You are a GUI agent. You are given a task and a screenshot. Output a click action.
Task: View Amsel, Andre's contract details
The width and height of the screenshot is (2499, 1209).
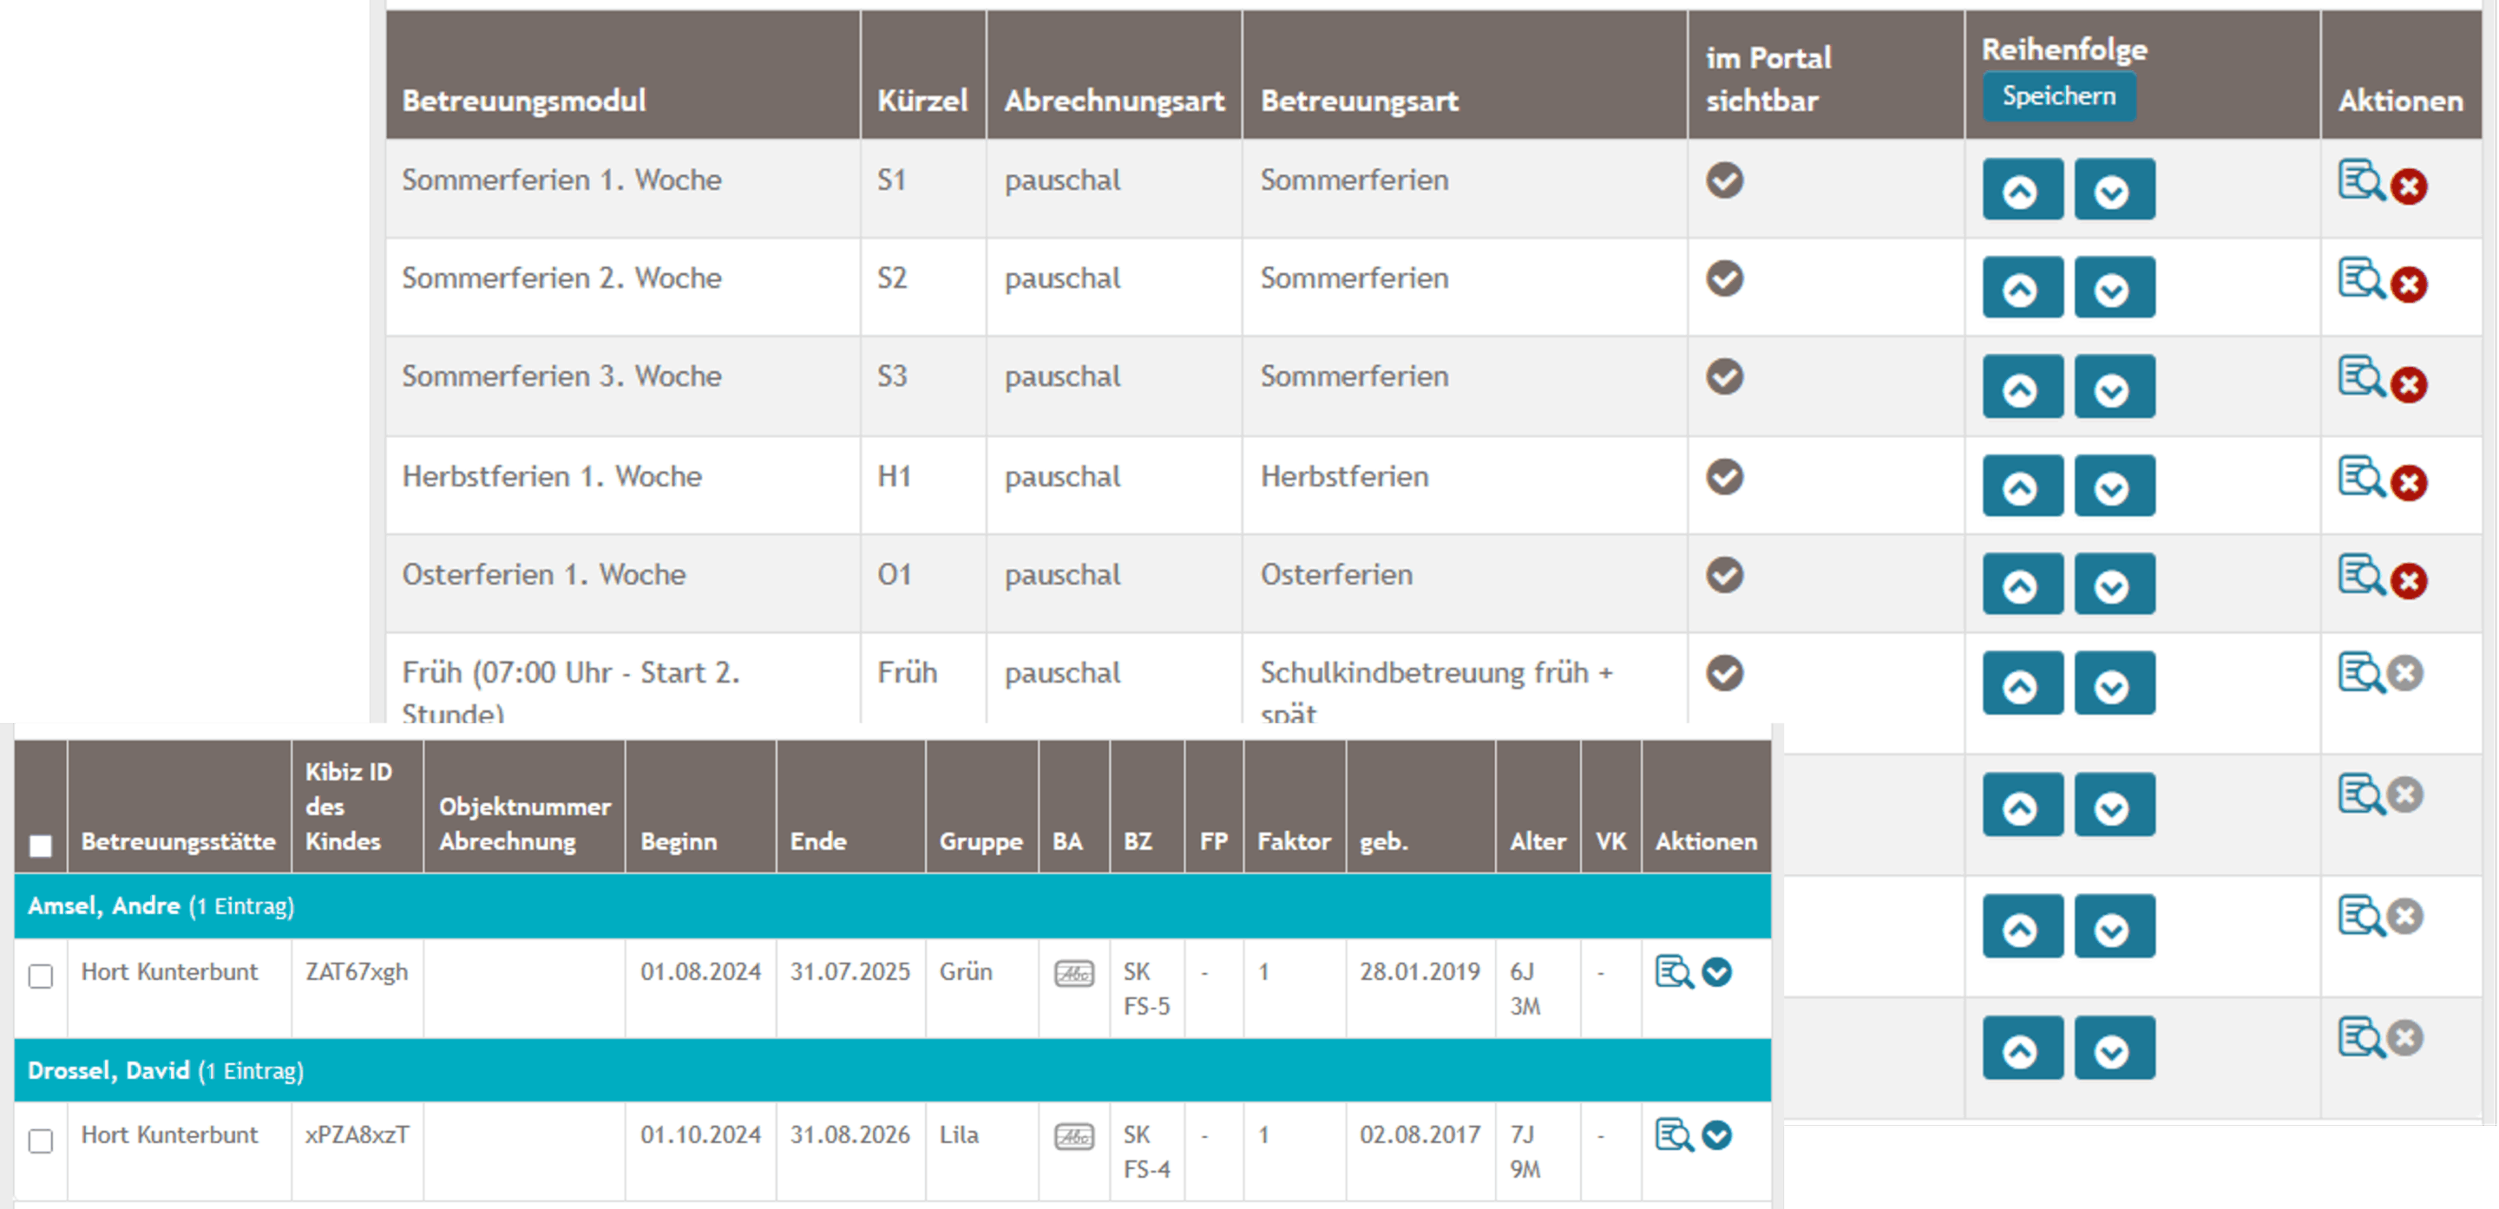(x=1674, y=972)
